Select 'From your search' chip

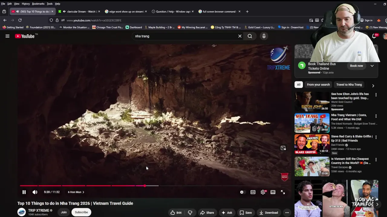318,85
